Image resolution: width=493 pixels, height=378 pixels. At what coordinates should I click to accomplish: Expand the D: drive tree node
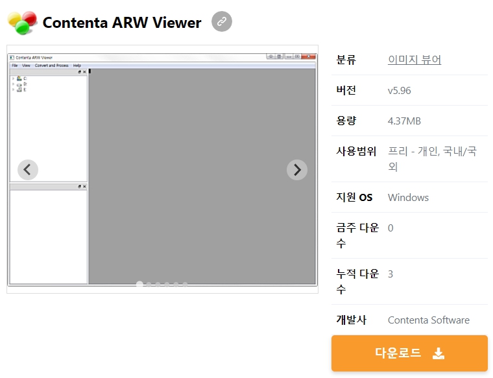(13, 84)
